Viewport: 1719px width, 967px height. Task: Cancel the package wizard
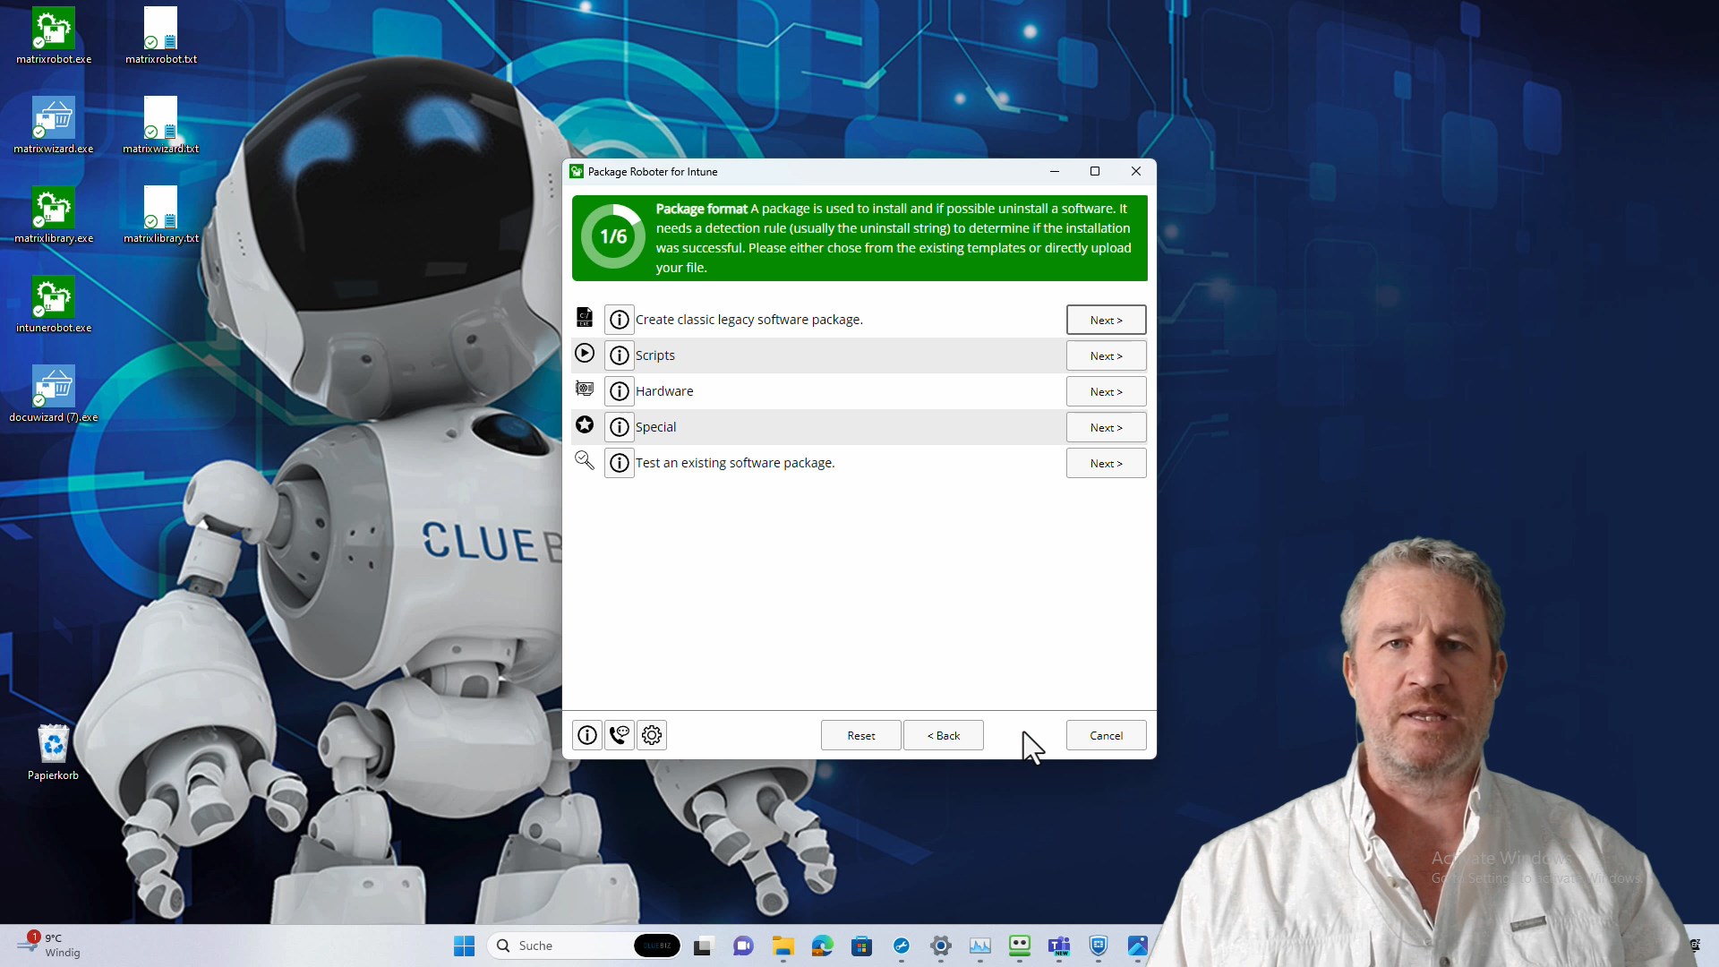(x=1106, y=735)
